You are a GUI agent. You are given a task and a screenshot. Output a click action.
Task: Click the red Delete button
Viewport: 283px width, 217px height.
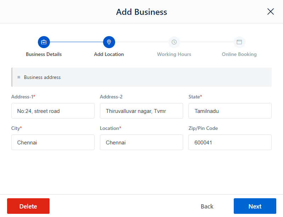coord(28,206)
